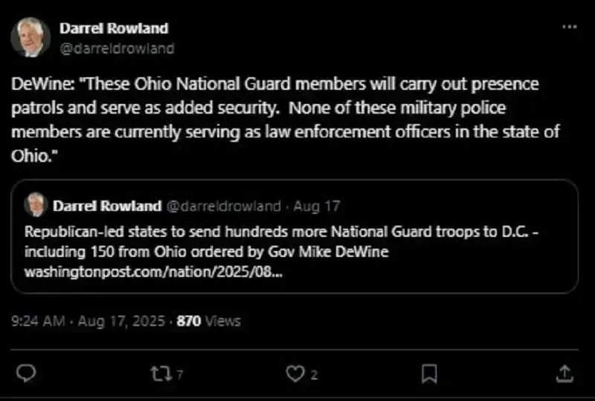Open the three-dot more options menu
The width and height of the screenshot is (595, 401).
569,27
